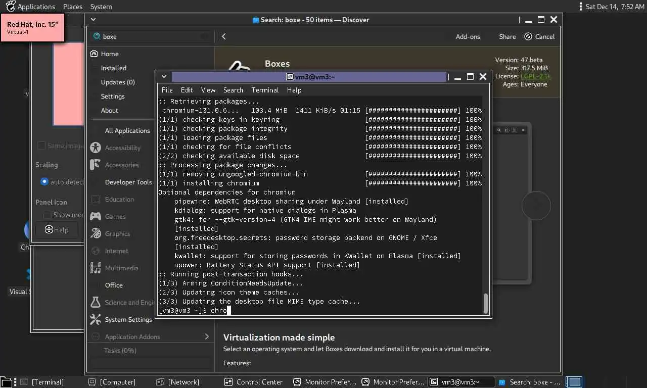Open the terminal window menu chevron
The width and height of the screenshot is (647, 388).
[164, 77]
